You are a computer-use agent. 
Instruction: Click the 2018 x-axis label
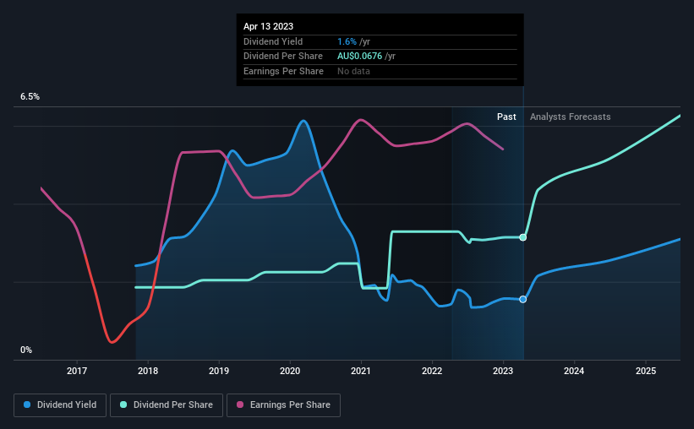click(148, 371)
